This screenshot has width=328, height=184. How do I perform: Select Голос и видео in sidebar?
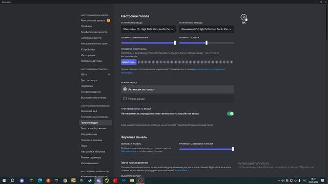95,123
